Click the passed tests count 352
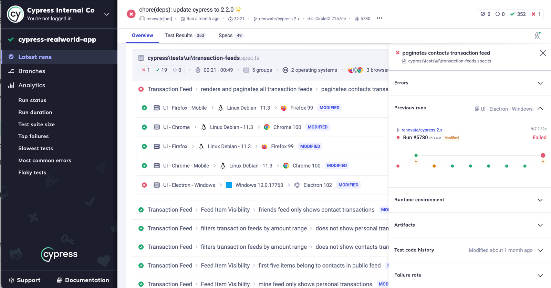The height and width of the screenshot is (288, 551). point(518,14)
